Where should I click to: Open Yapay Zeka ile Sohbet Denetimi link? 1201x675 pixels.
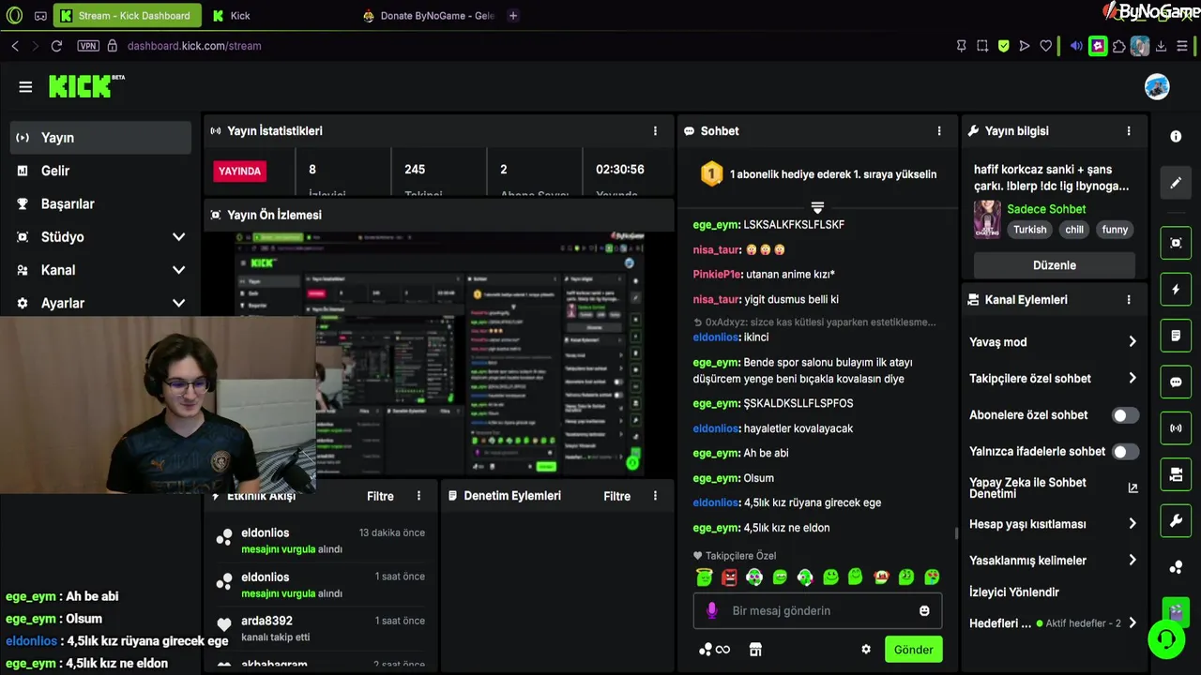pos(1054,488)
